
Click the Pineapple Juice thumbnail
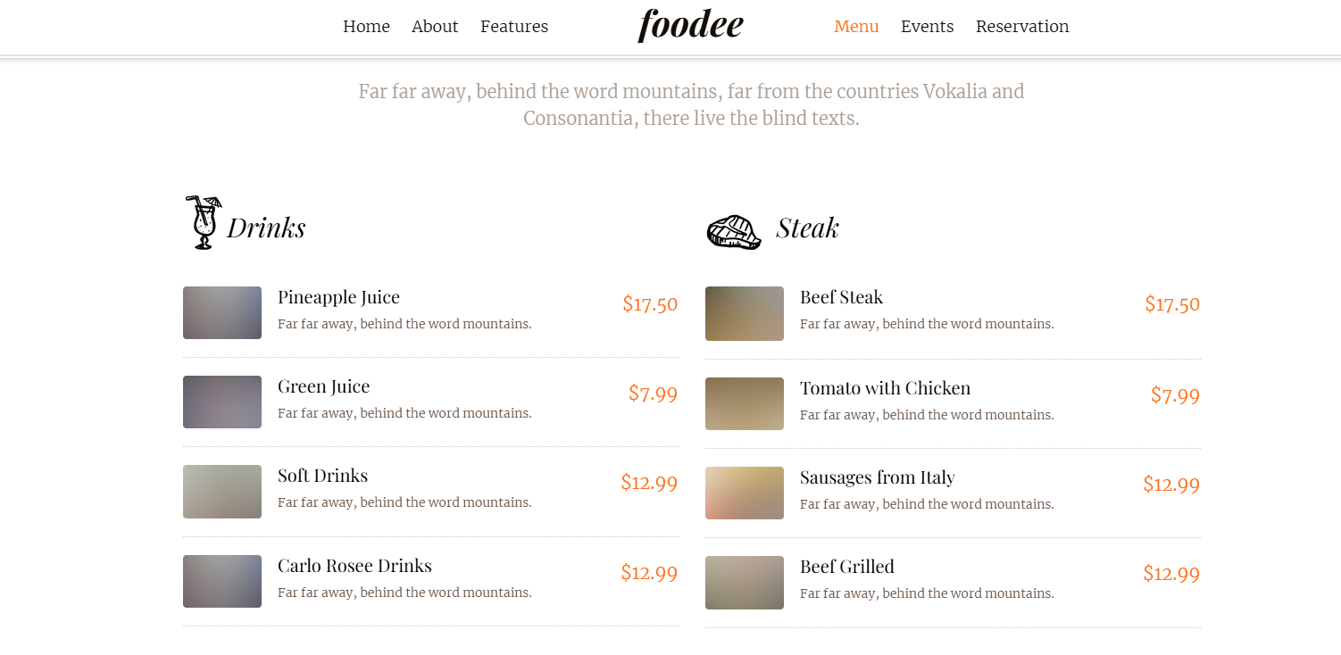pyautogui.click(x=222, y=312)
